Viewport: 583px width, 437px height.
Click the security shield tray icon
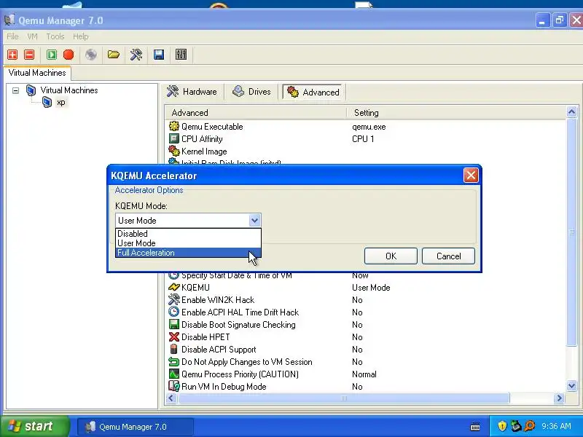tap(502, 426)
